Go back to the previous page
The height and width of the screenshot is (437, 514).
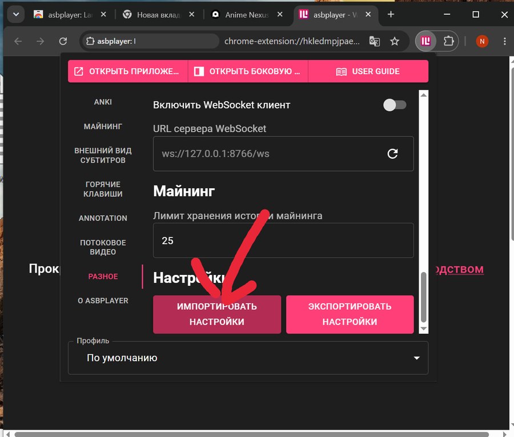[18, 41]
